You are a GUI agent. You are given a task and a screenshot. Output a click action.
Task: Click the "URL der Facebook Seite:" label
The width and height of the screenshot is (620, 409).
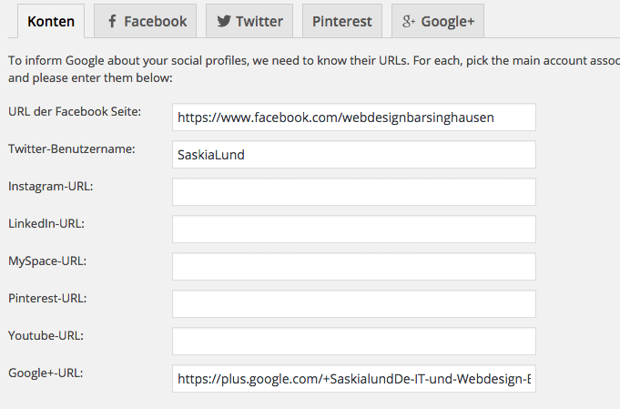[75, 112]
